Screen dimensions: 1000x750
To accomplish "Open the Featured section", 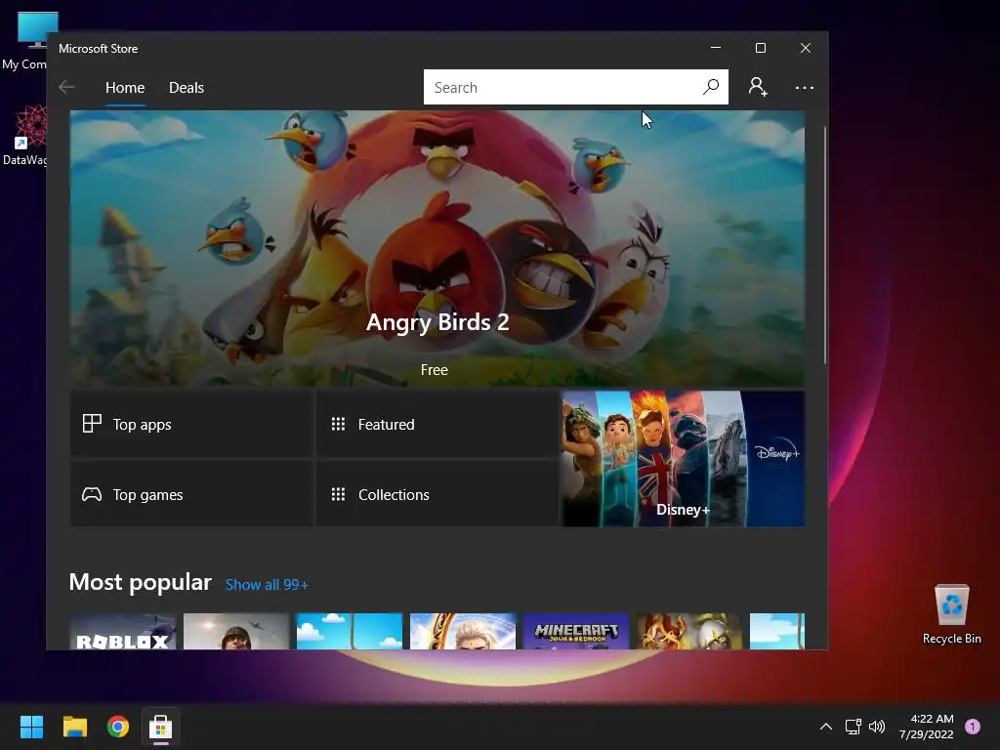I will click(x=437, y=424).
